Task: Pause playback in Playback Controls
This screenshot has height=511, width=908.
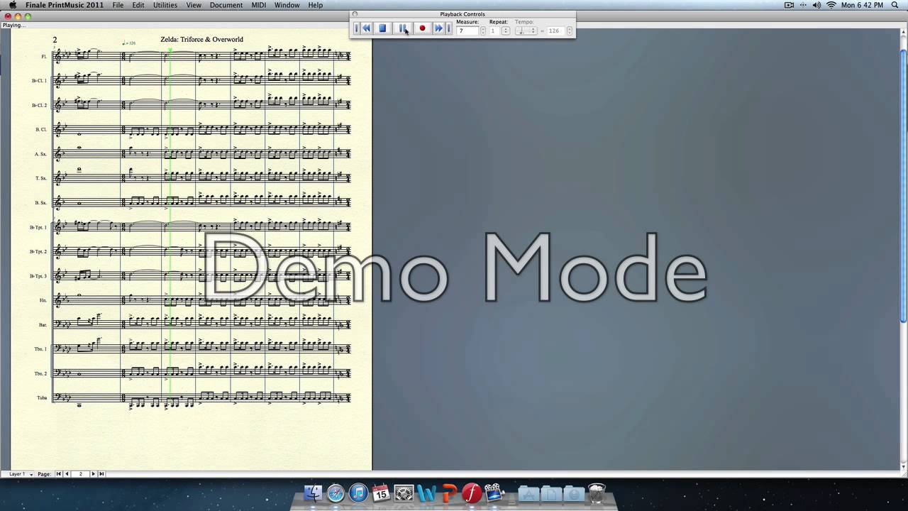Action: tap(402, 28)
